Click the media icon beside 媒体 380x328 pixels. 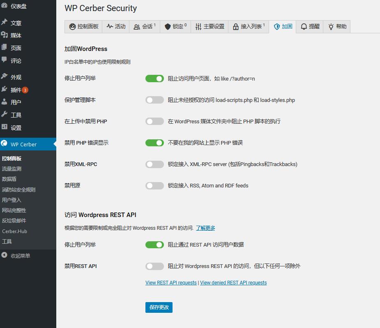tap(4, 35)
